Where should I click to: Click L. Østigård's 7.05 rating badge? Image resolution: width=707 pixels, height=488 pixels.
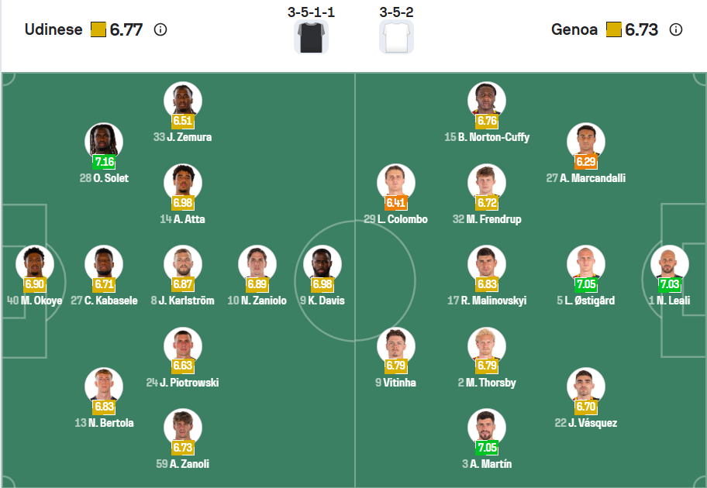point(586,284)
